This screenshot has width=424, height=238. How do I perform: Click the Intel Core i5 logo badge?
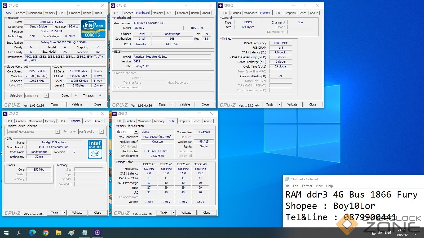coord(93,29)
